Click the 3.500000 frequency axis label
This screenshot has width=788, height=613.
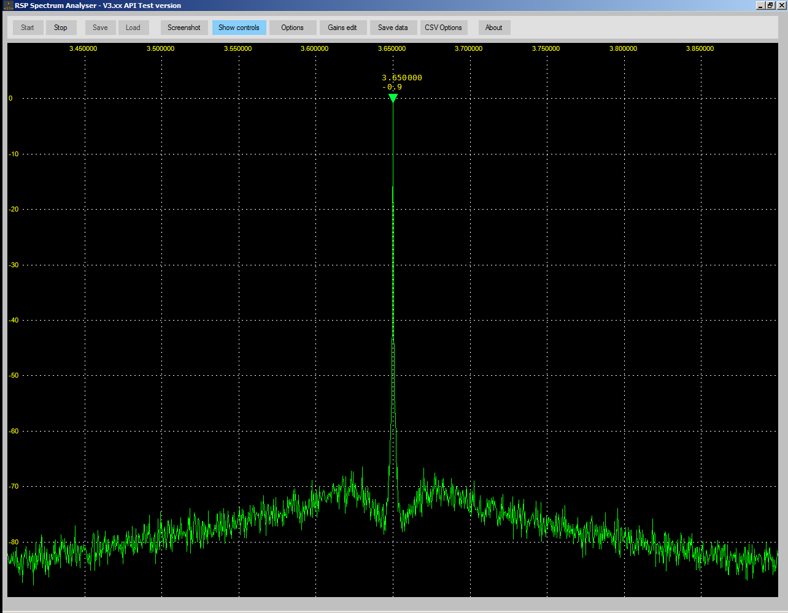[x=160, y=48]
